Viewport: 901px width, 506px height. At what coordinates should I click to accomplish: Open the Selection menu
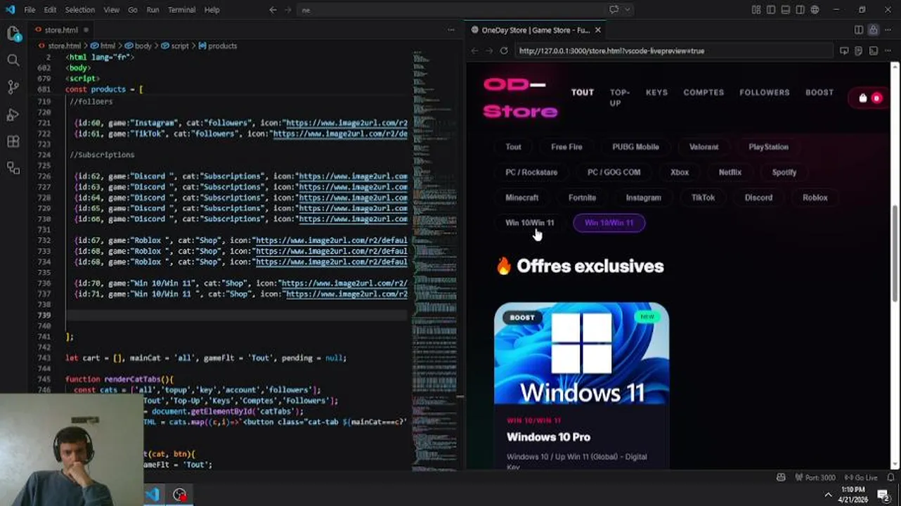point(79,10)
